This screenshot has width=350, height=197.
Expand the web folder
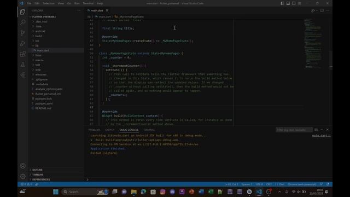38,69
